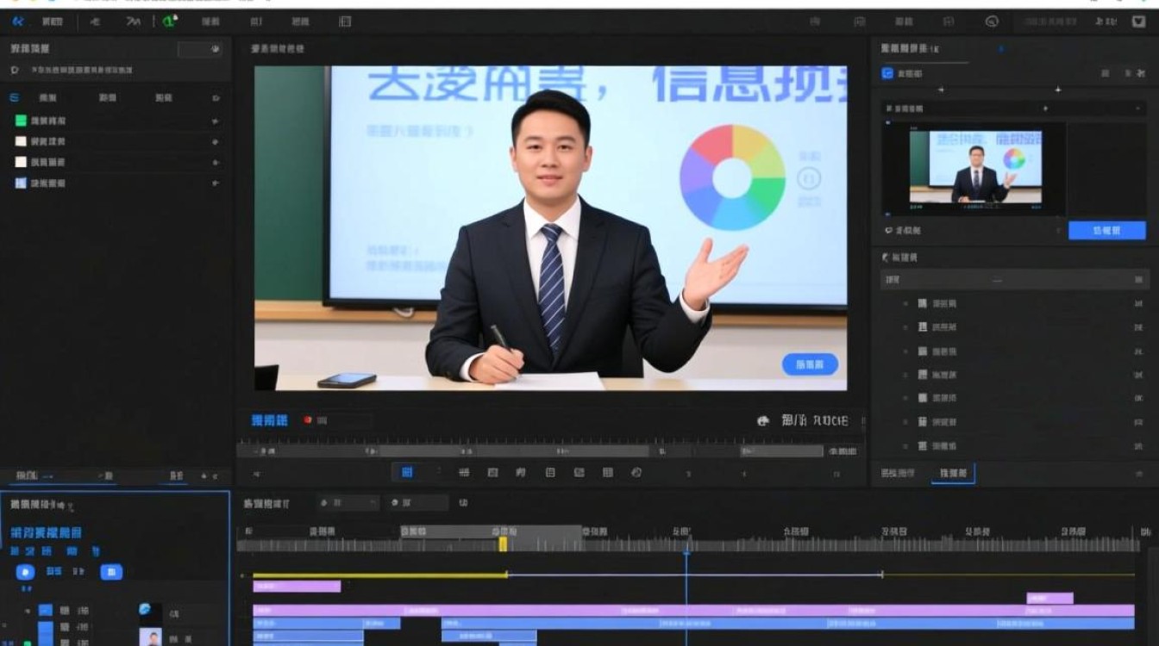Click the round blue button in the bottom-left panel
This screenshot has width=1159, height=646.
tap(25, 572)
